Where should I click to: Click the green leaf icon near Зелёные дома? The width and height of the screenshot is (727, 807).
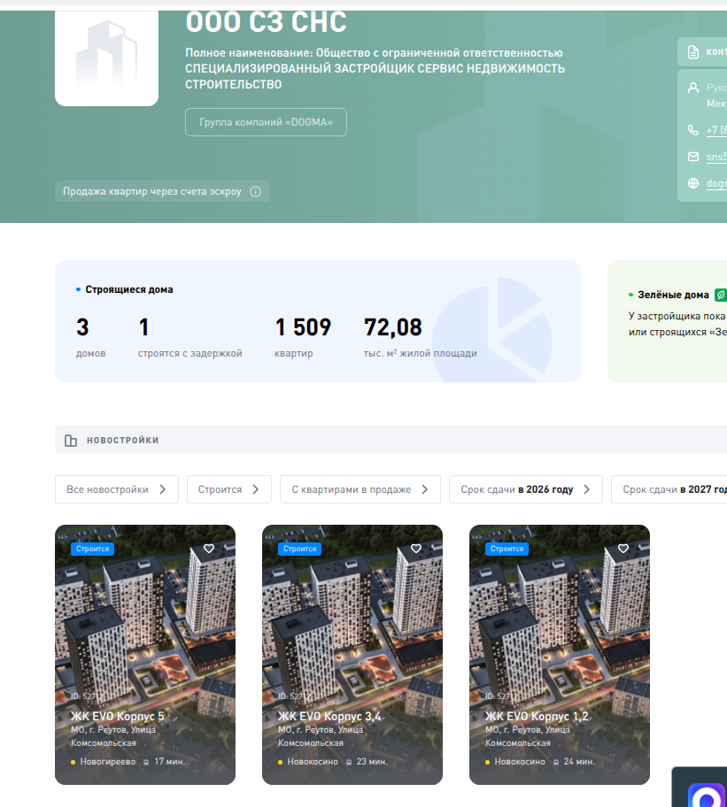(x=721, y=295)
